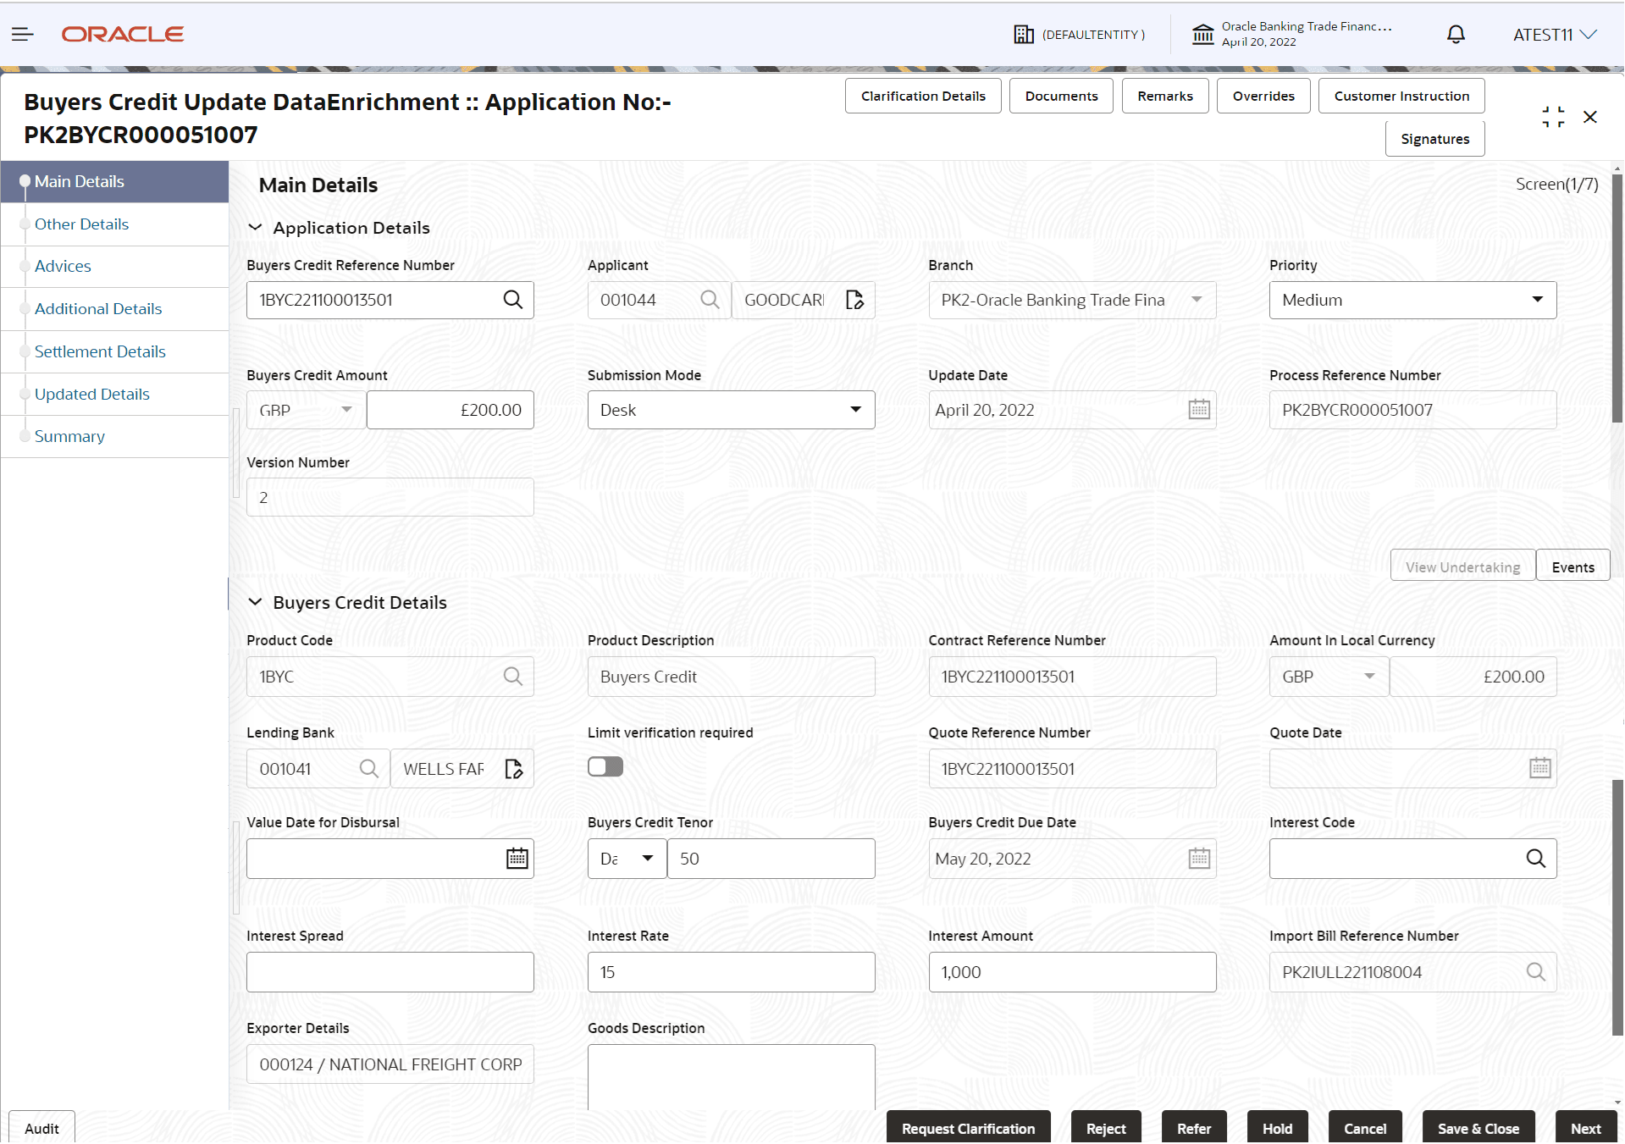Image resolution: width=1625 pixels, height=1144 pixels.
Task: Search for an Interest Code
Action: coord(1536,858)
